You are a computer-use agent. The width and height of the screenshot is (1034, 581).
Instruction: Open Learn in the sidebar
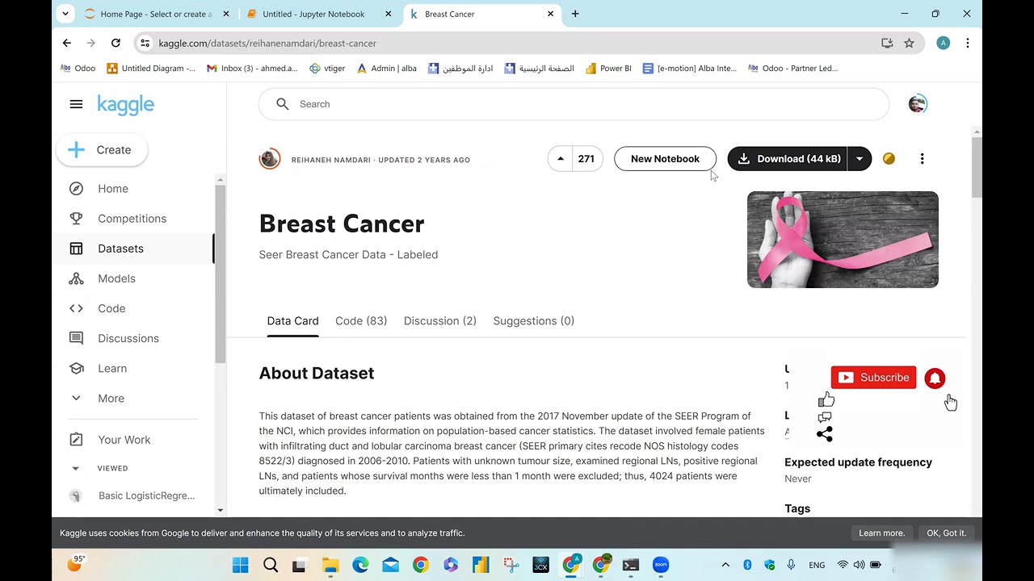pos(111,368)
